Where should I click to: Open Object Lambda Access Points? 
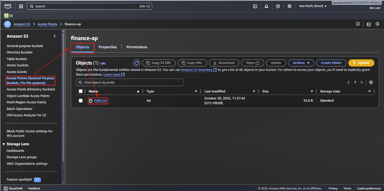click(28, 96)
